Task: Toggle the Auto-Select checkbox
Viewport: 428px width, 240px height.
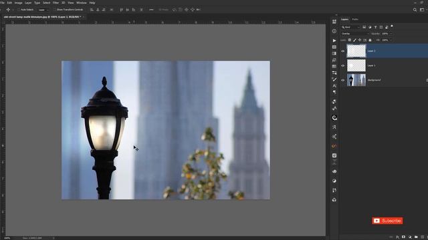Action: point(19,9)
